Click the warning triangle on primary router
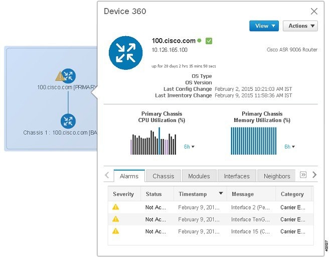The height and width of the screenshot is (257, 329). point(60,76)
